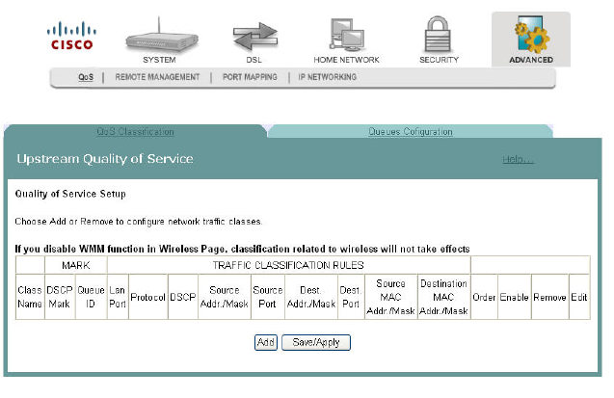Viewport: 614px width, 398px height.
Task: Click the SYSTEM label
Action: [159, 60]
